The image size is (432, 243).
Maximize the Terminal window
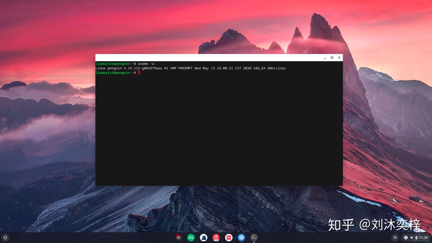[332, 58]
